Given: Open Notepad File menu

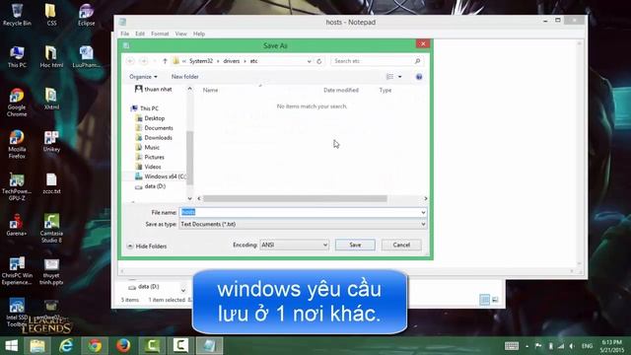Looking at the screenshot, I should coord(125,34).
